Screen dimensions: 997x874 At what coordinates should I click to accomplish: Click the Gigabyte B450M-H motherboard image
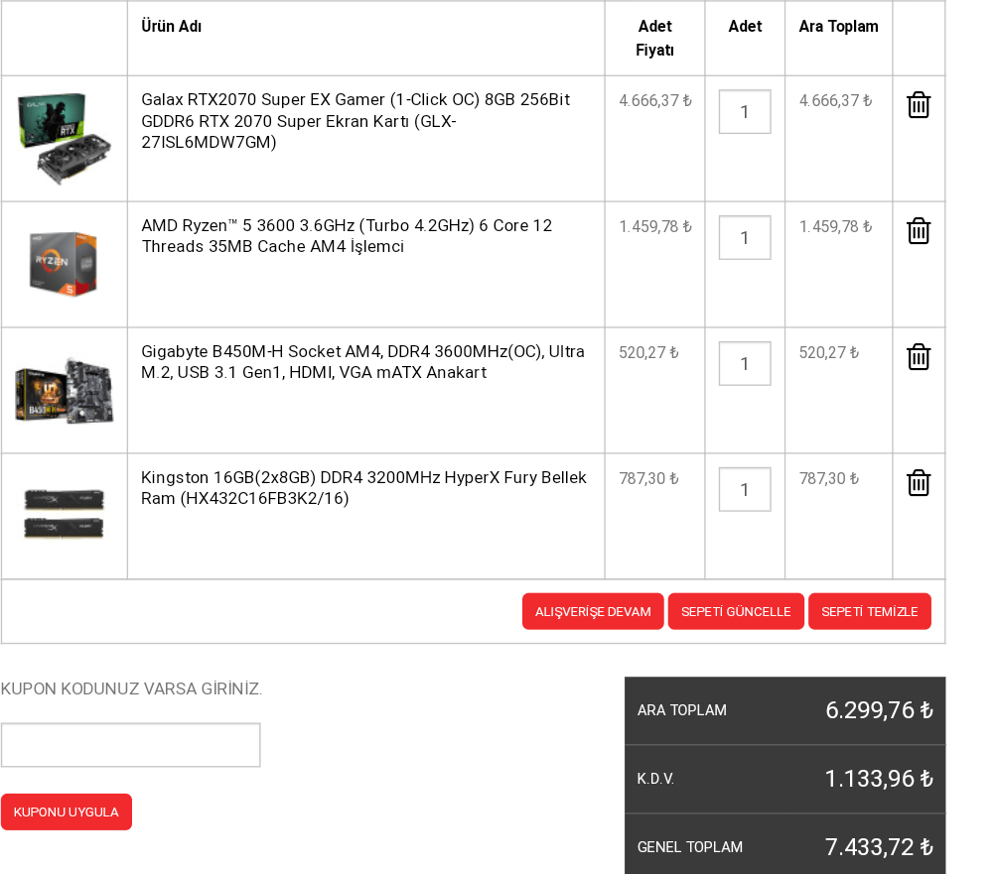point(65,391)
